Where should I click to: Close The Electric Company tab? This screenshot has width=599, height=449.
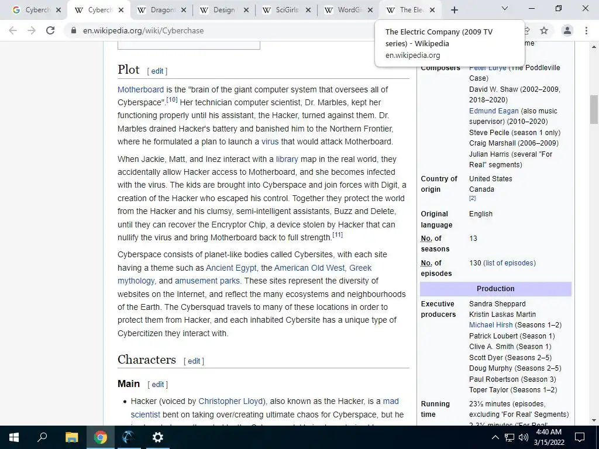point(432,10)
